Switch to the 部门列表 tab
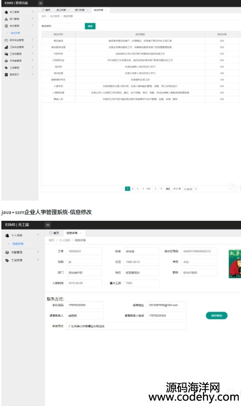241x406 pixels. [x=79, y=10]
